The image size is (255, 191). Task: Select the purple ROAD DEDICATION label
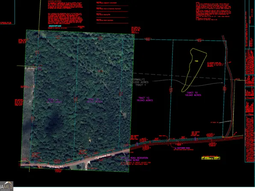click(134, 159)
